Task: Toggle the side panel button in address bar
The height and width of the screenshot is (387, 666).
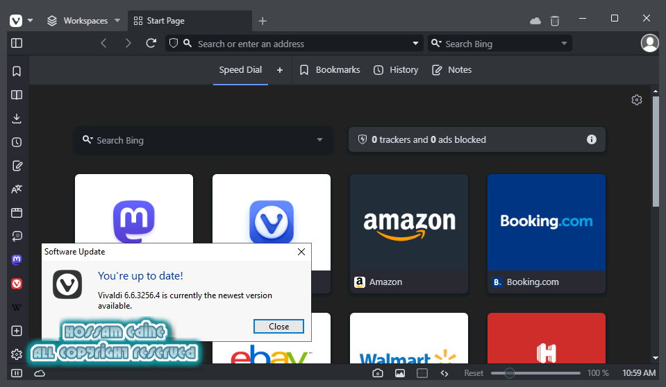Action: pyautogui.click(x=17, y=43)
